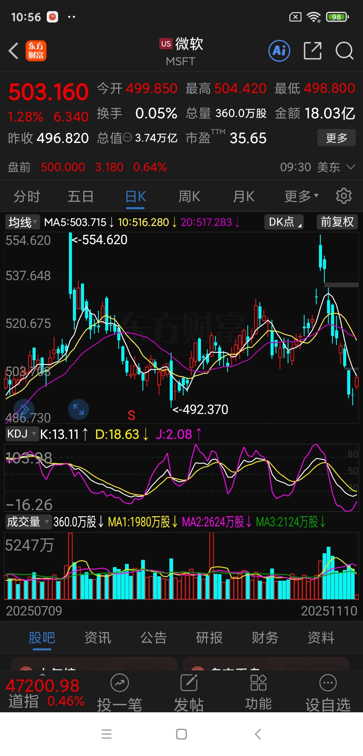Viewport: 363px width, 756px height.
Task: Tap the 20250709 start date label
Action: coord(34,611)
